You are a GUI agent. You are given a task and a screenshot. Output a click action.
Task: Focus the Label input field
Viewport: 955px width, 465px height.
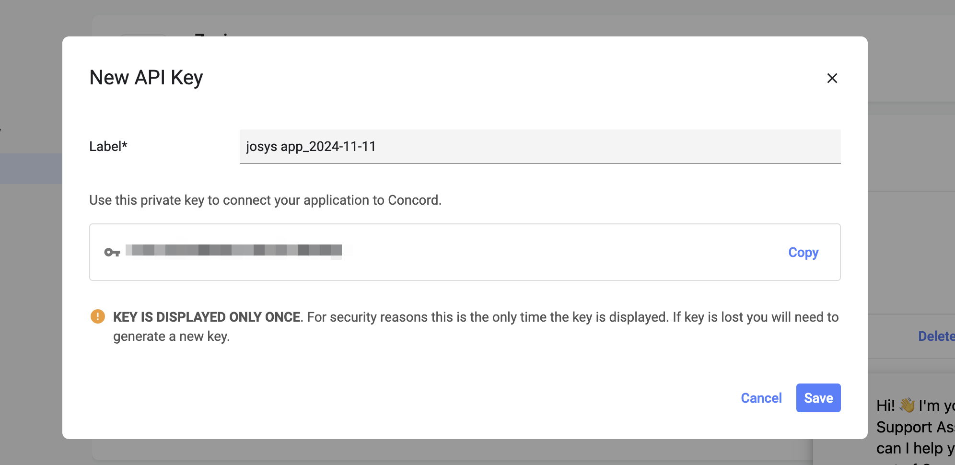540,146
